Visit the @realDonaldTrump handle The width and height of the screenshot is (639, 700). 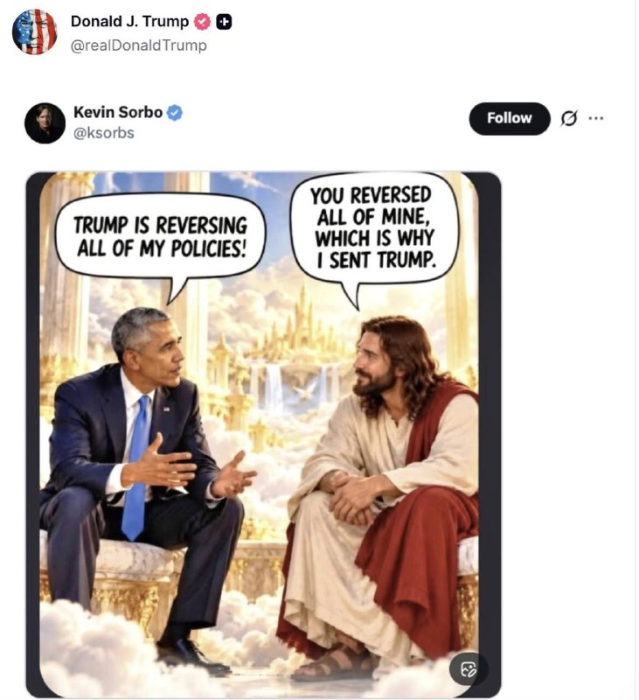tap(139, 45)
